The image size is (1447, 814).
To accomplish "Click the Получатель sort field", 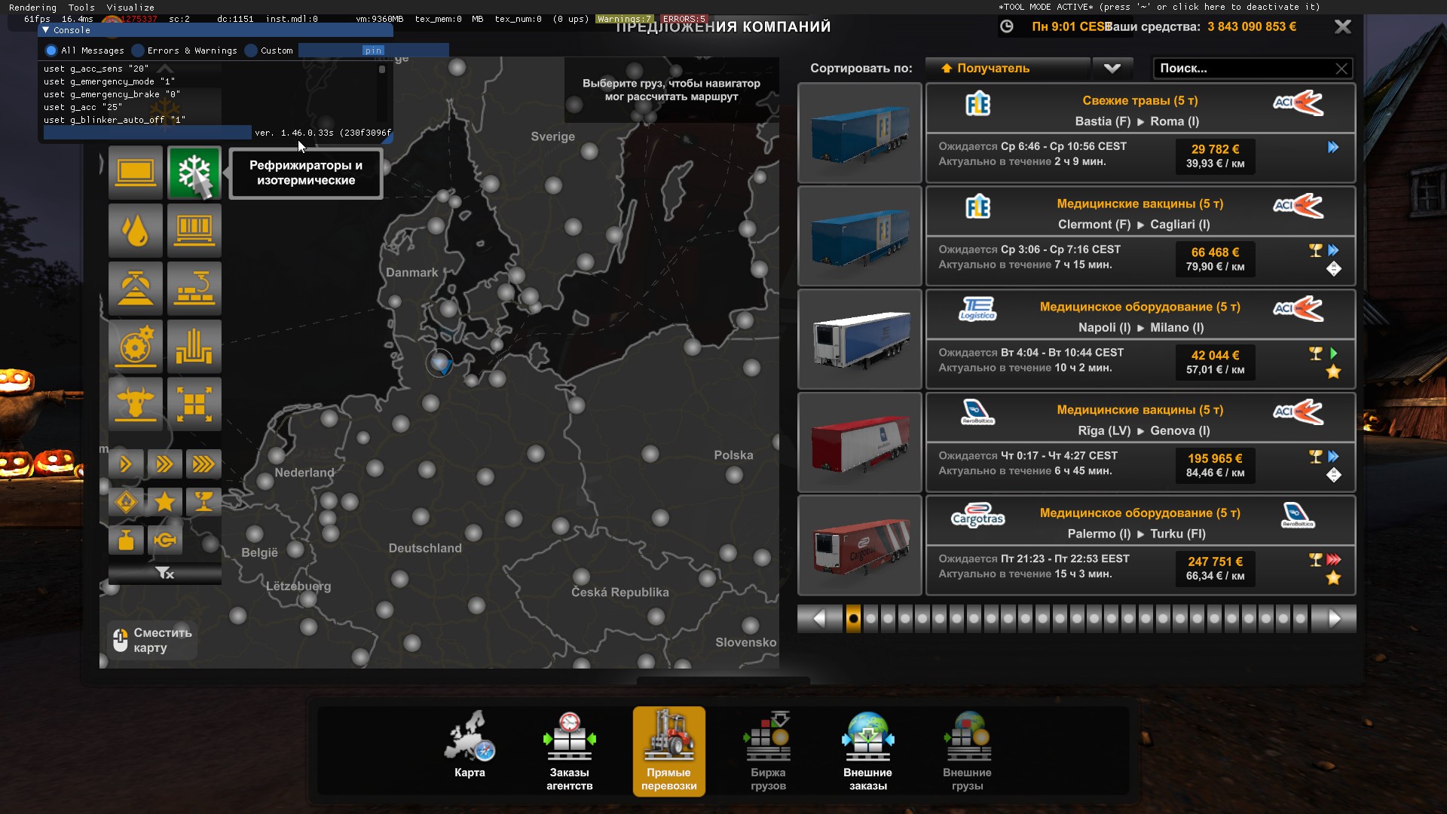I will (1008, 69).
